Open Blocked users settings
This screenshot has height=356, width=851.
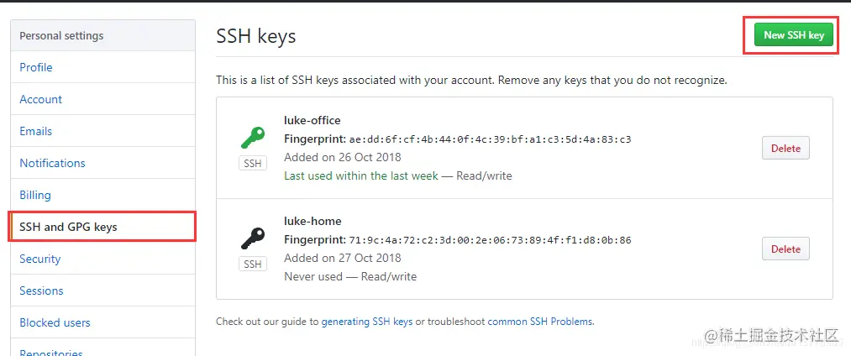55,322
